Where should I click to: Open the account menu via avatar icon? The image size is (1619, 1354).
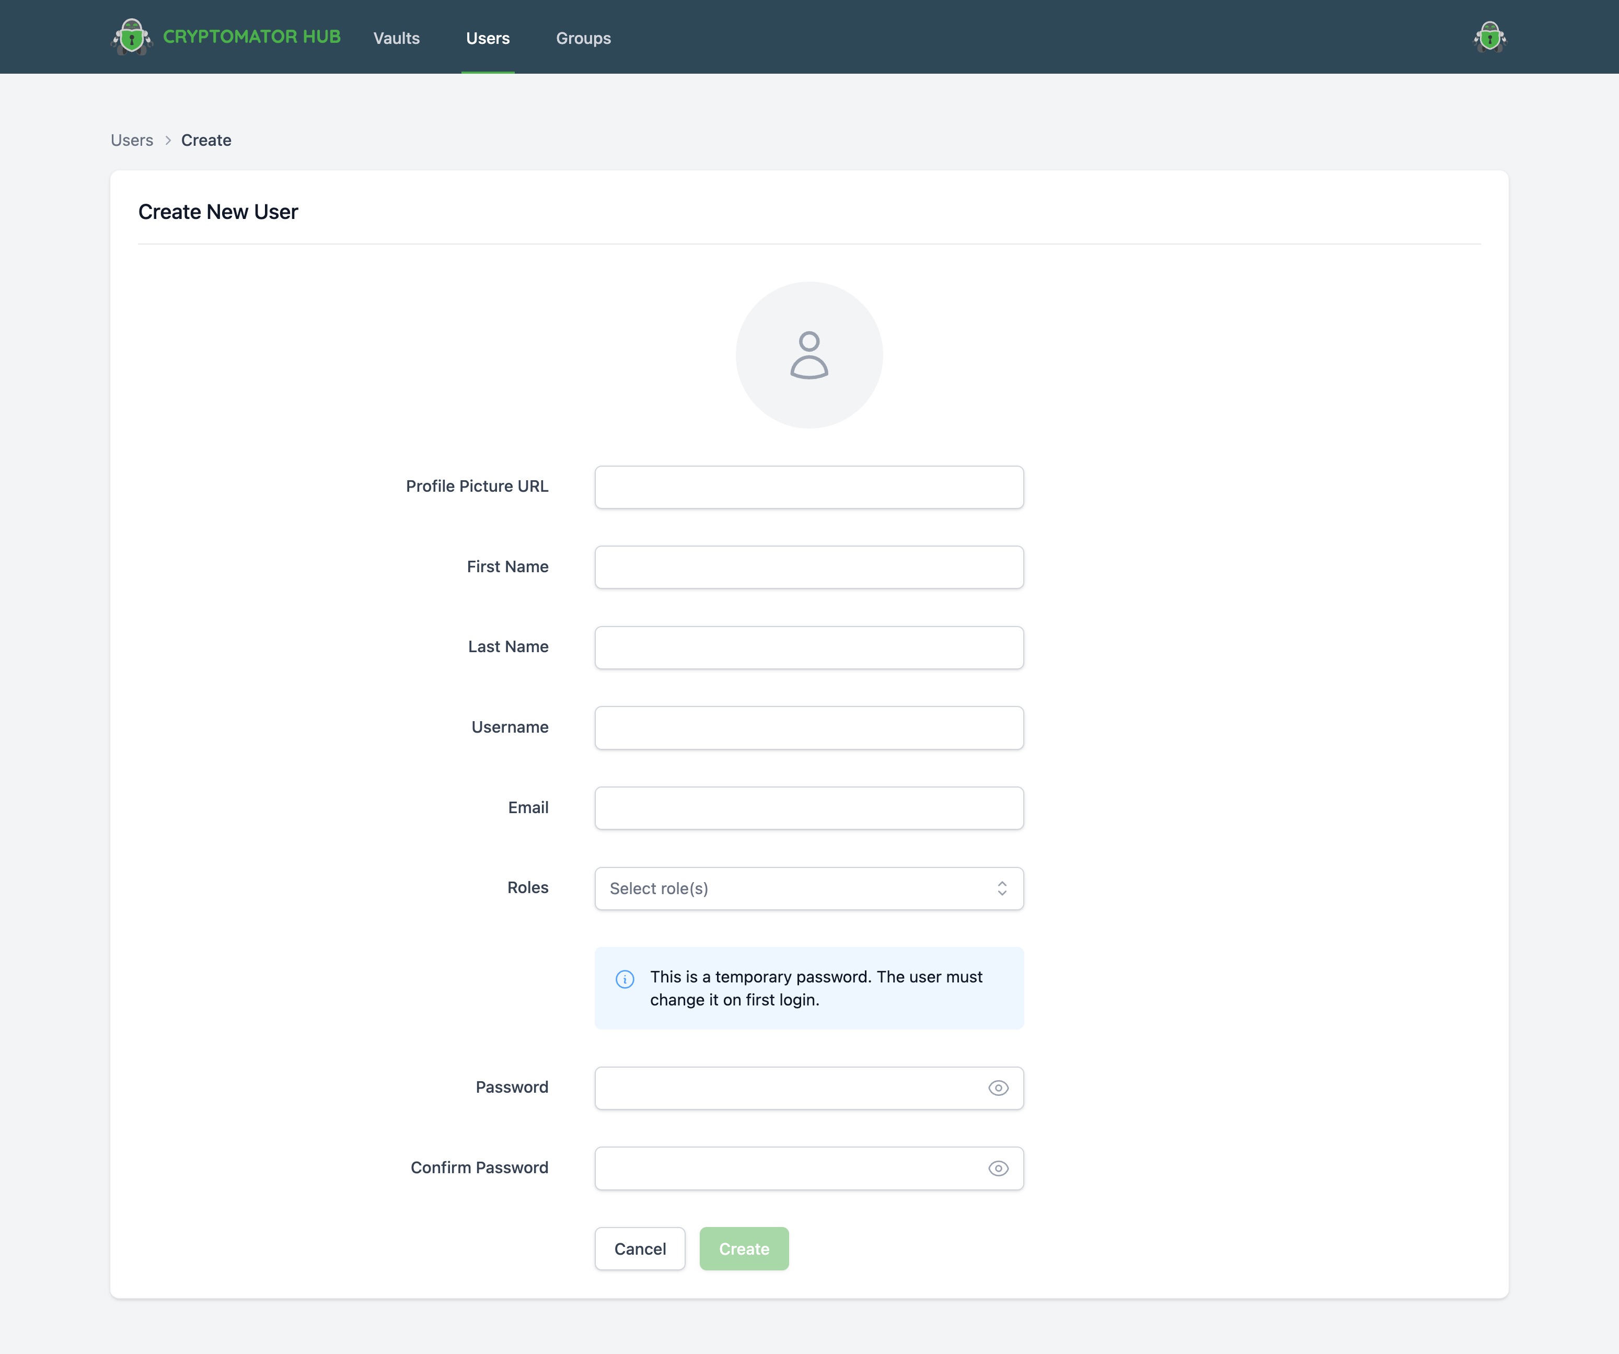(x=1489, y=36)
